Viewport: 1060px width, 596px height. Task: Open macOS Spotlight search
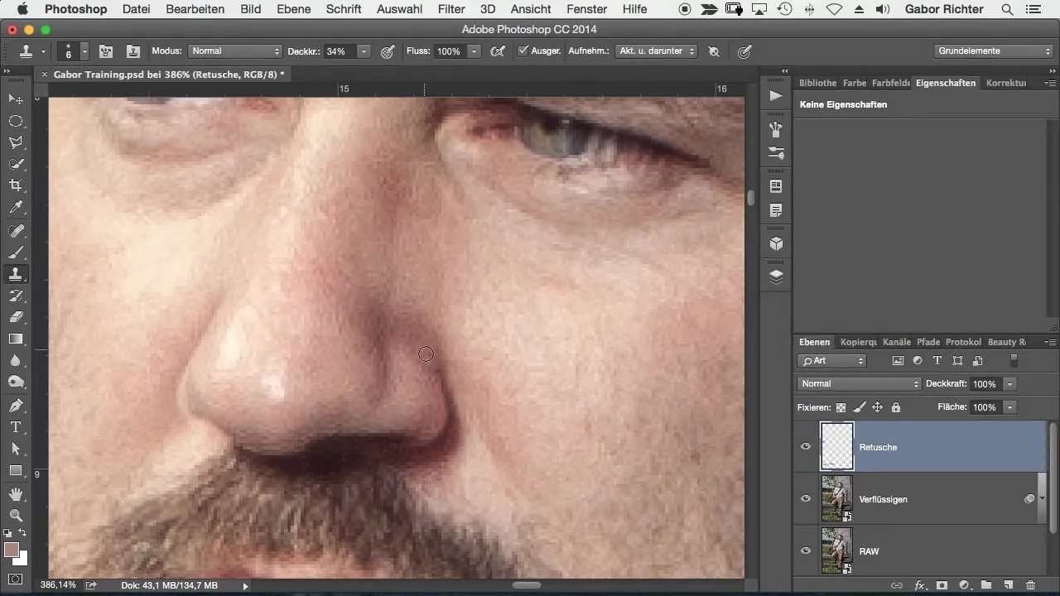[1007, 9]
